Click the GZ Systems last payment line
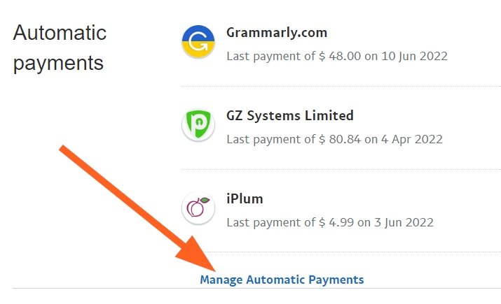 pyautogui.click(x=334, y=139)
